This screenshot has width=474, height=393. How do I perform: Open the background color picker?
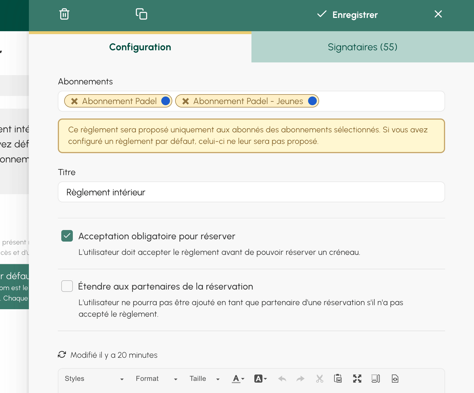[x=260, y=379]
